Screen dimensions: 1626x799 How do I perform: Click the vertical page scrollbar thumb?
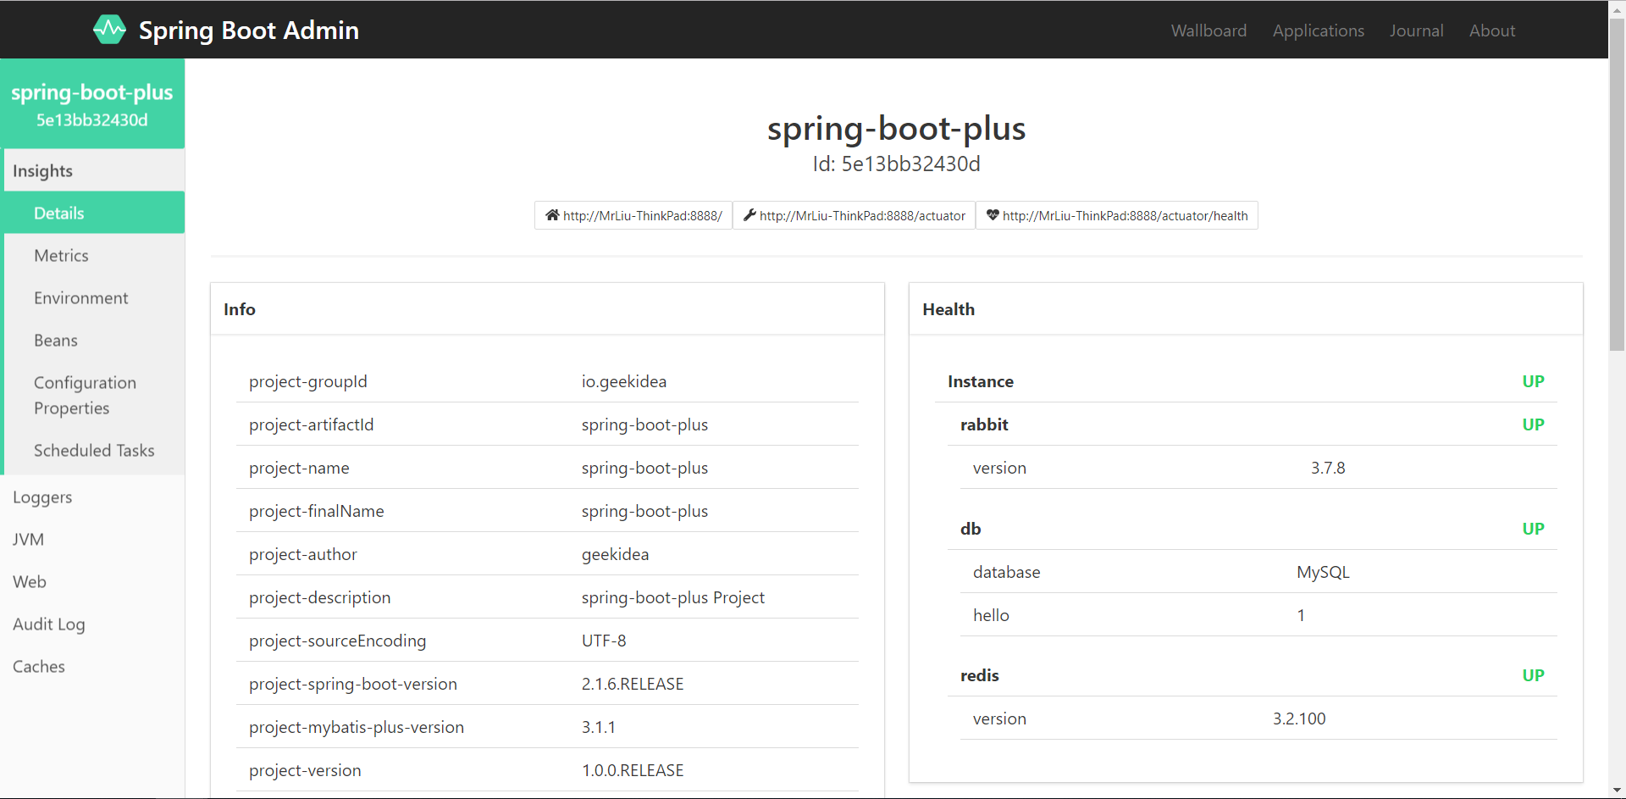(1617, 184)
